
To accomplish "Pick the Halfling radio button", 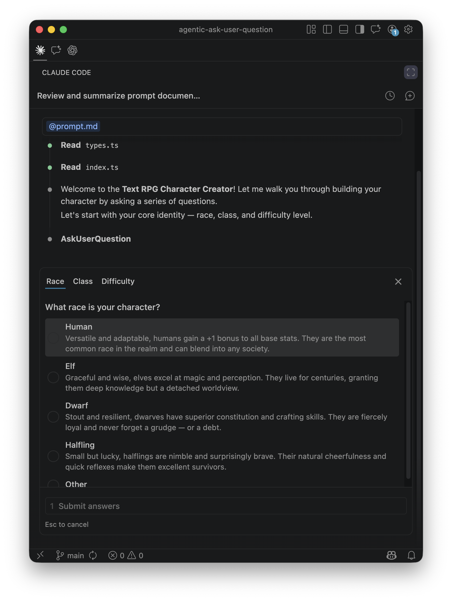I will point(53,456).
